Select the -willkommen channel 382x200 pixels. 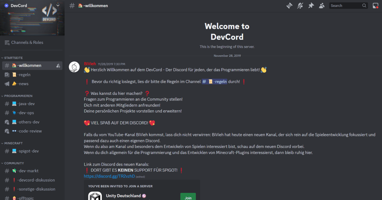pos(32,65)
